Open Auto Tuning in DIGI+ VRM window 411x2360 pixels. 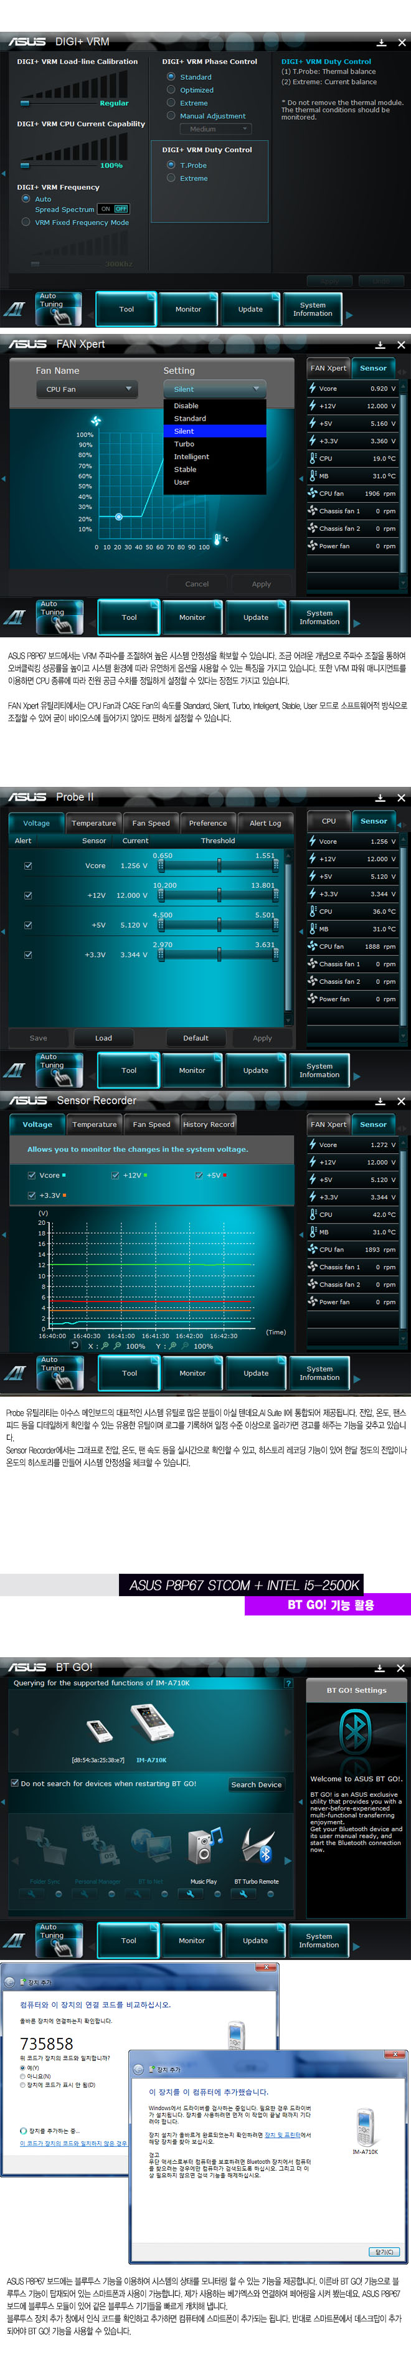coord(59,309)
